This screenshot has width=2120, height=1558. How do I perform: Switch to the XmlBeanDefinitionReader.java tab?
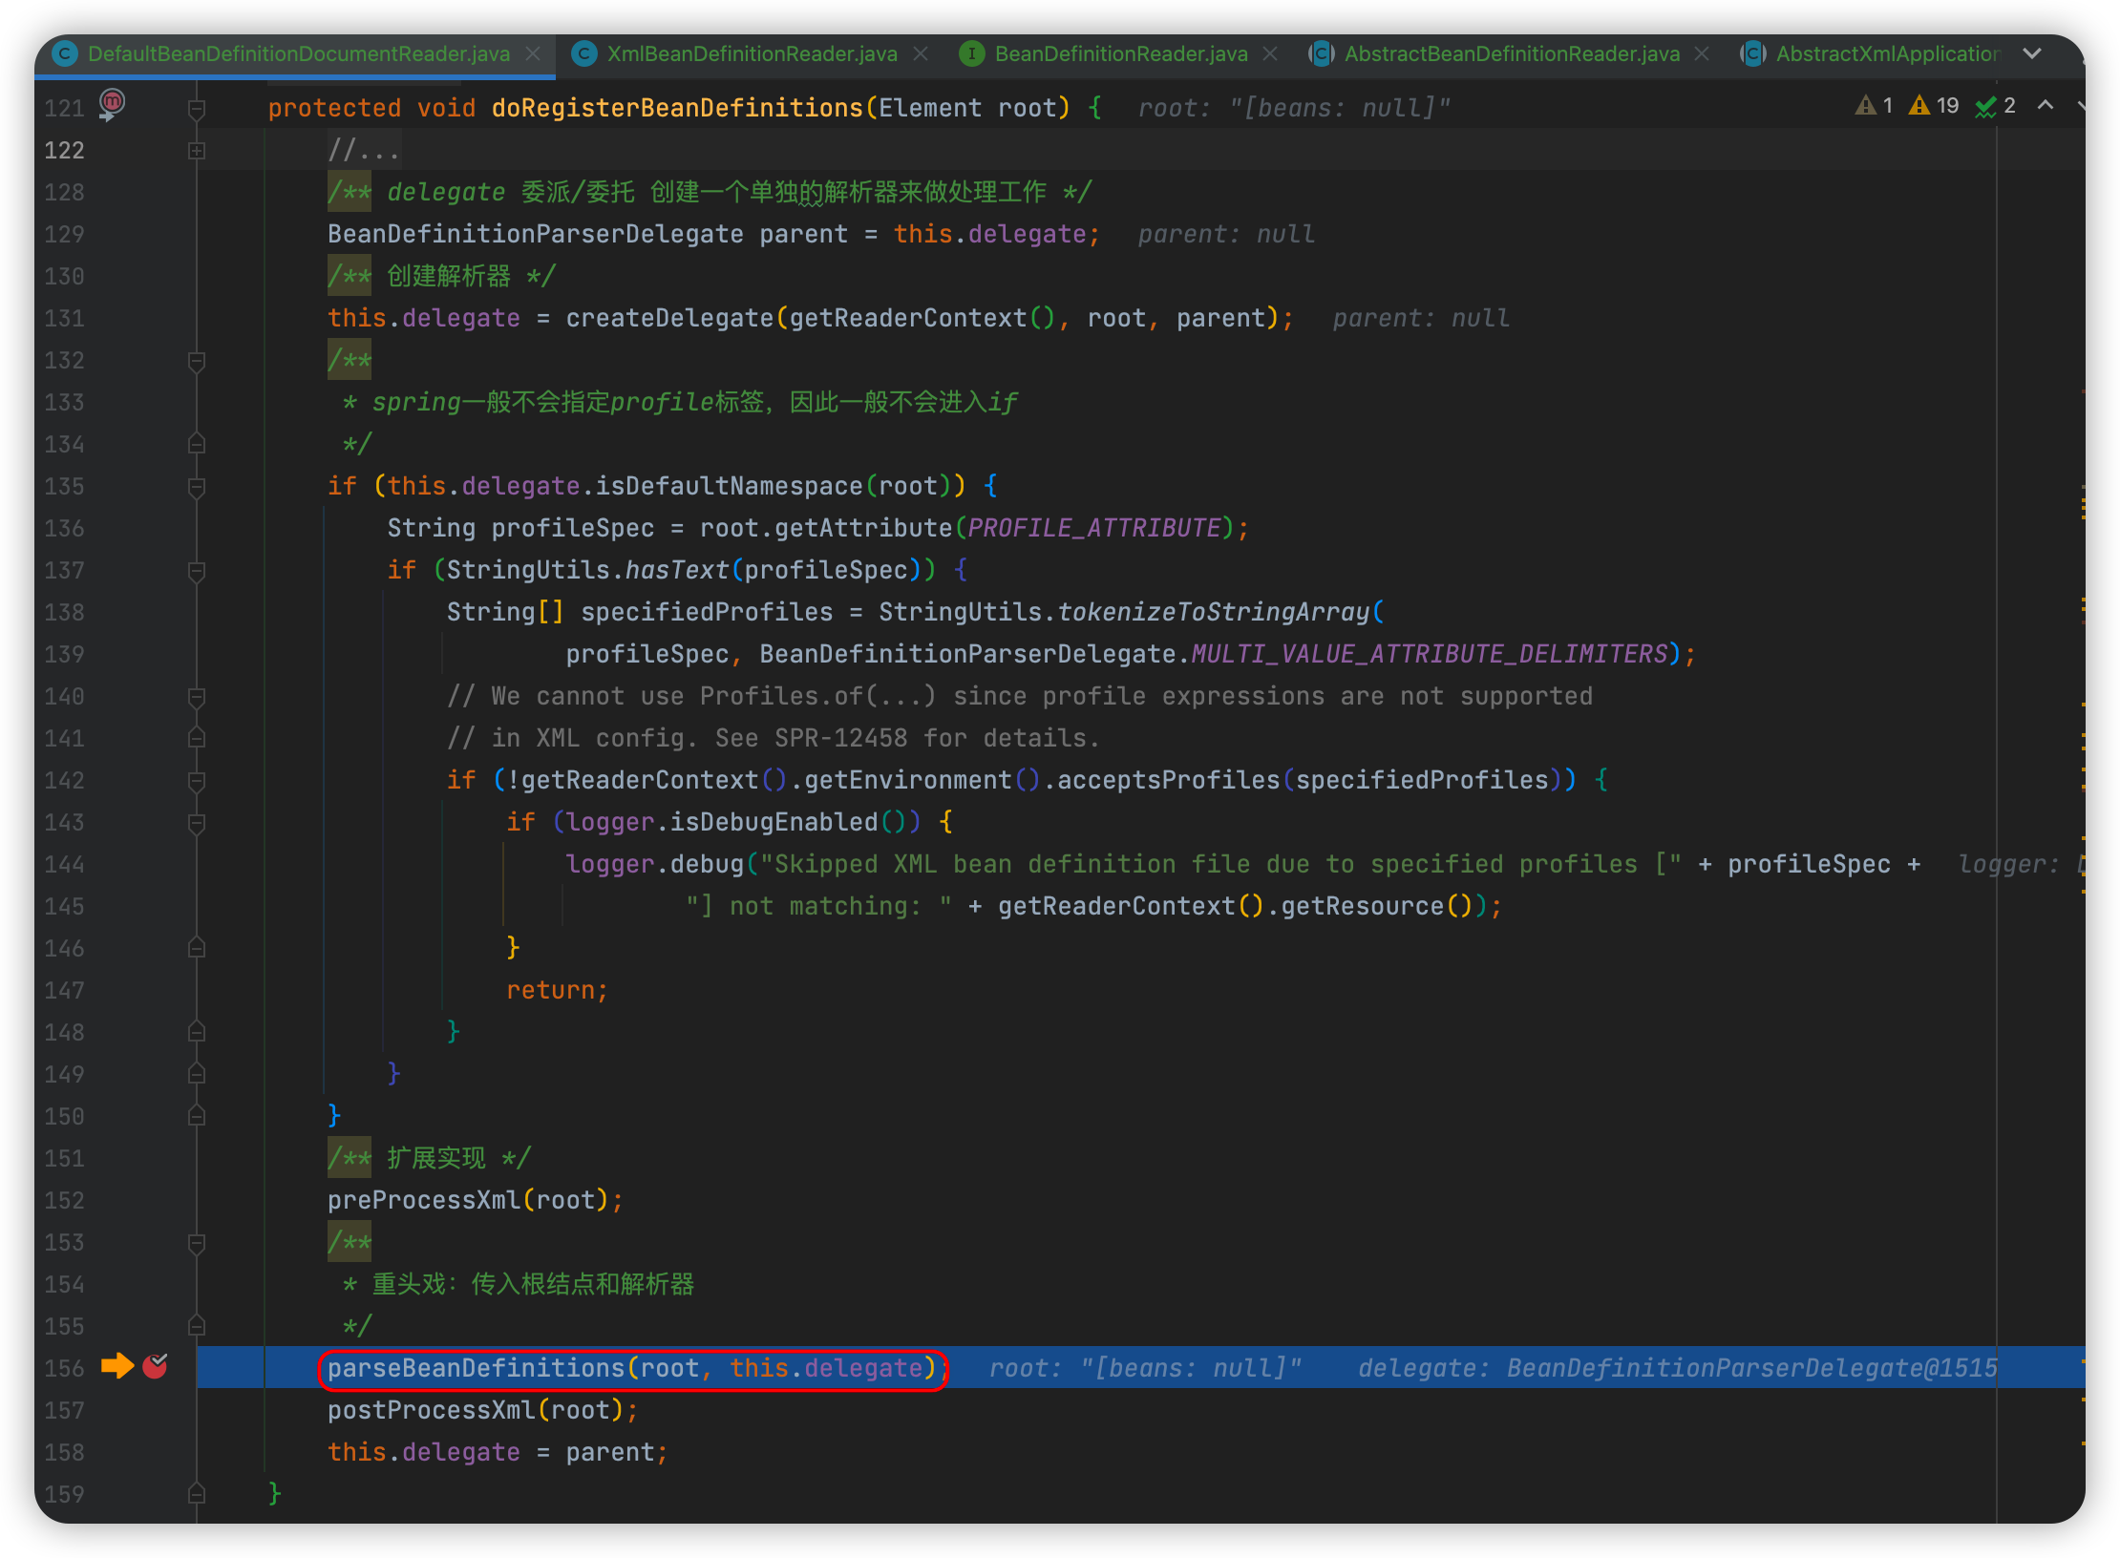click(x=752, y=53)
